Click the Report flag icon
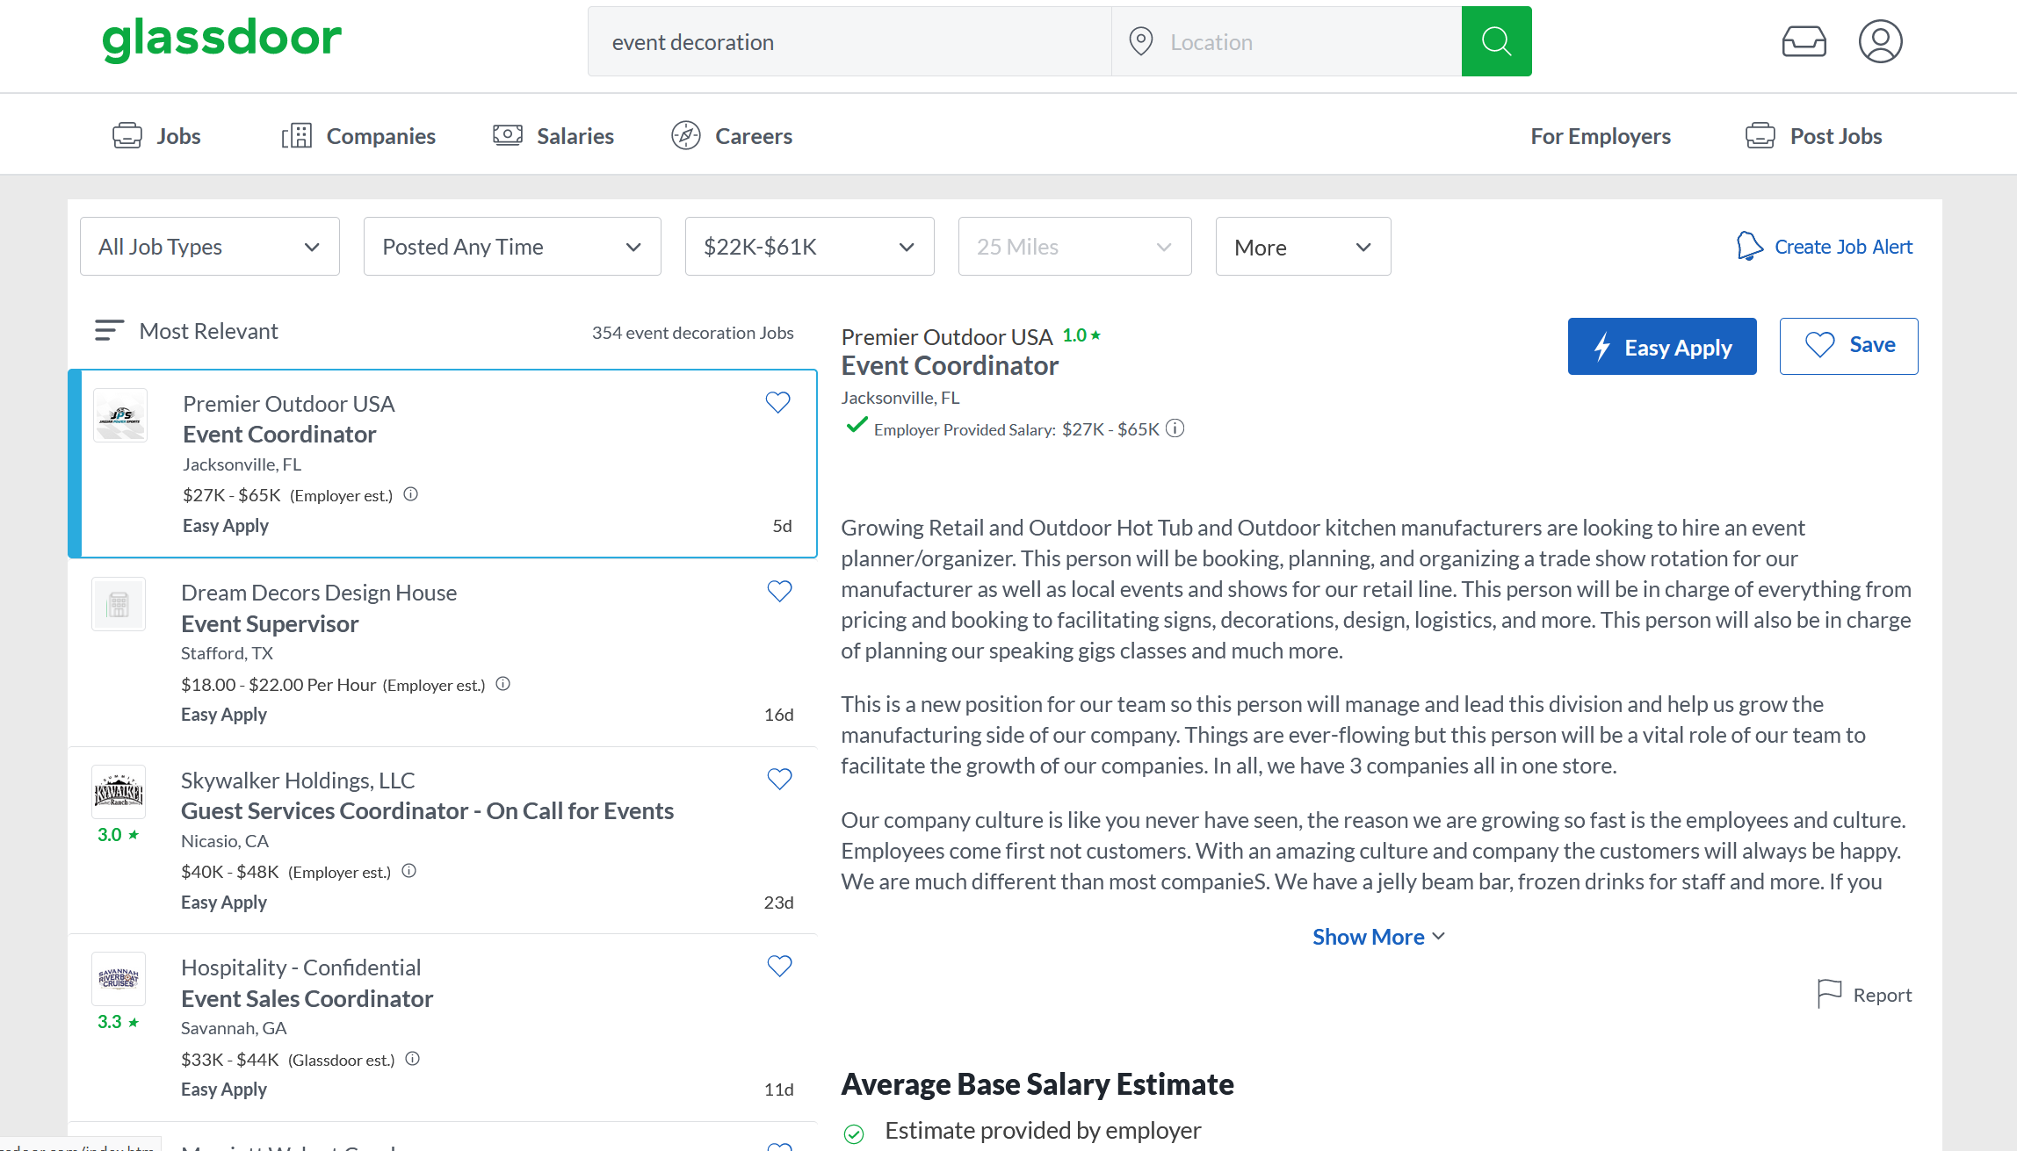The width and height of the screenshot is (2017, 1151). coord(1829,994)
